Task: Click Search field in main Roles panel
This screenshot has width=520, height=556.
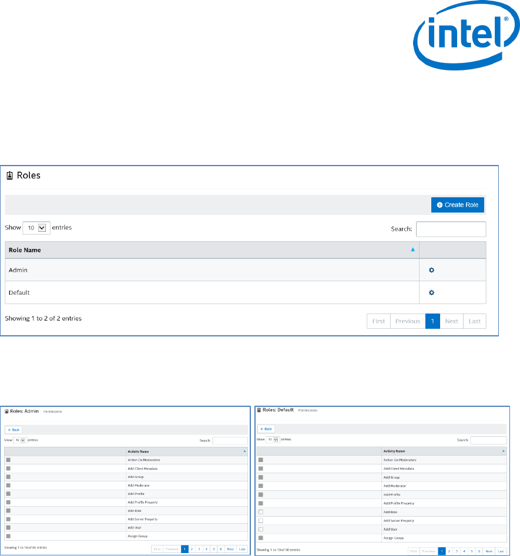Action: (x=451, y=229)
